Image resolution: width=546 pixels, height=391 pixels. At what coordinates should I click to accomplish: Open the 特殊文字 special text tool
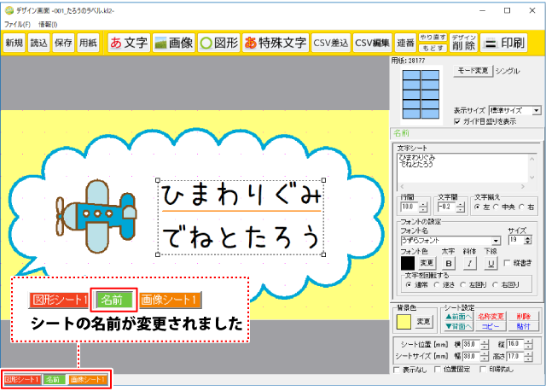coord(275,42)
